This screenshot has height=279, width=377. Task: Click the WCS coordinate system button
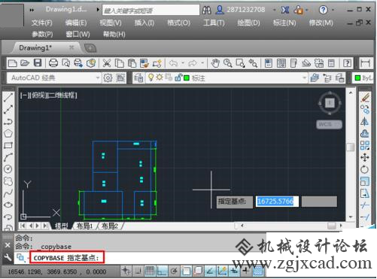click(329, 124)
